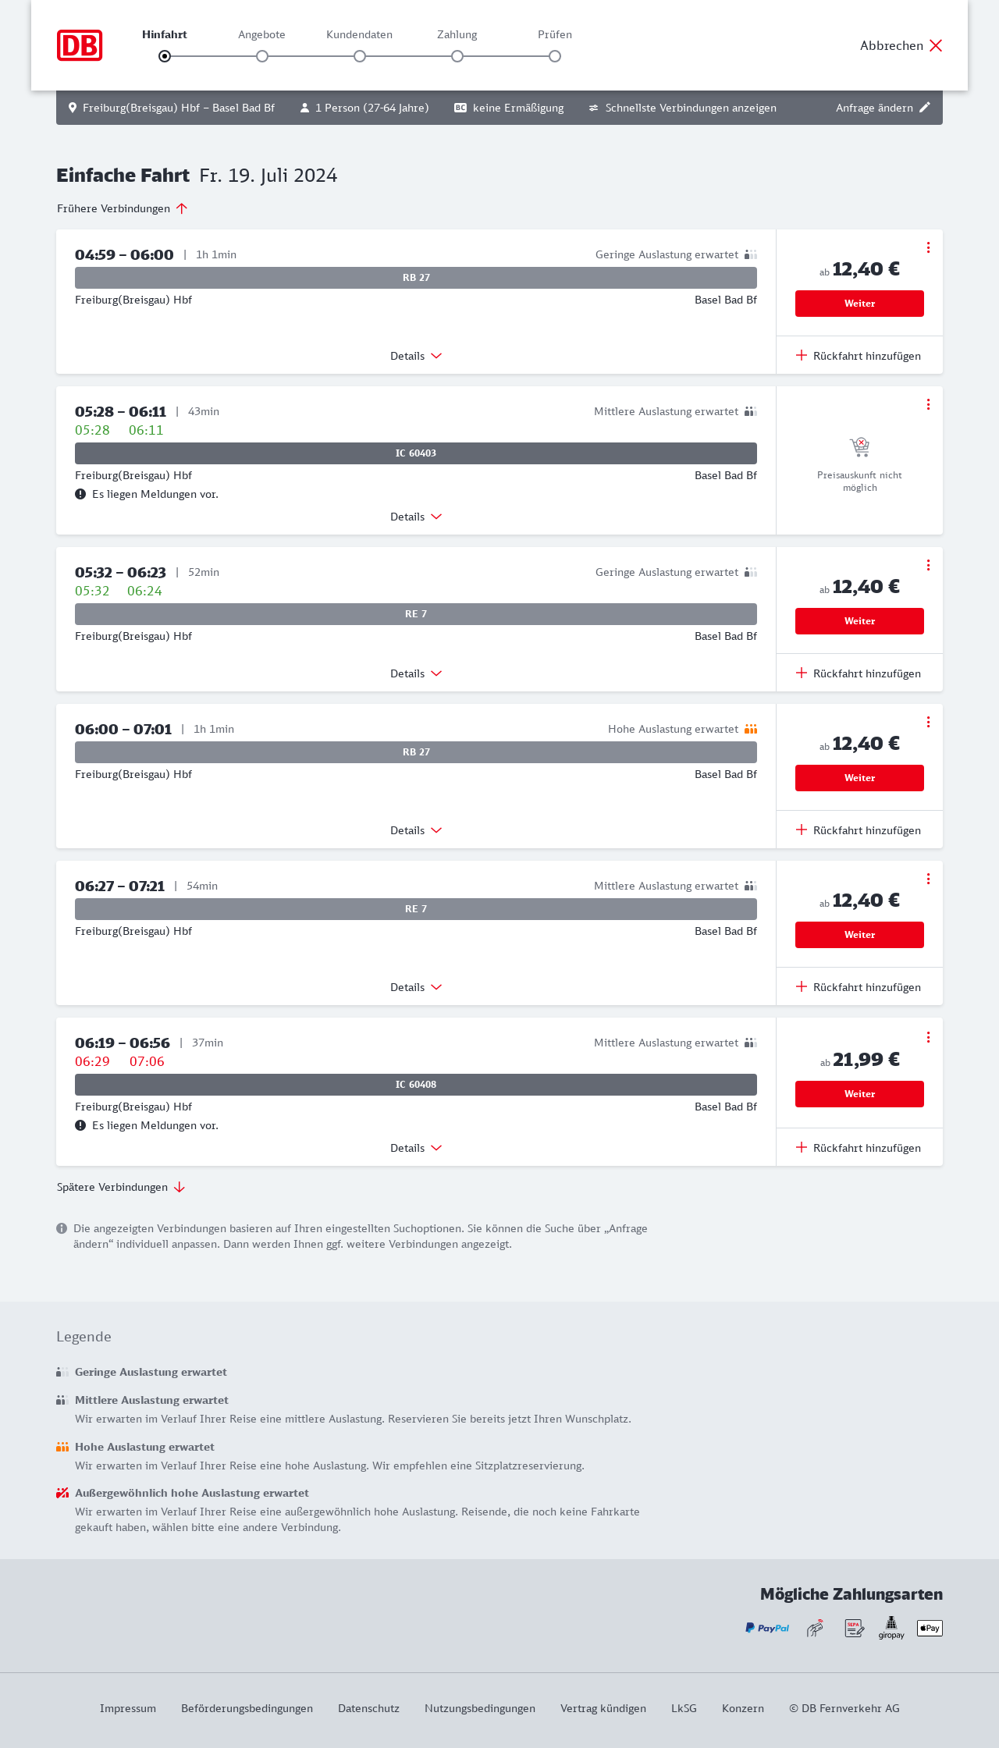Show Frühere Verbindungen
The image size is (999, 1748).
122,208
